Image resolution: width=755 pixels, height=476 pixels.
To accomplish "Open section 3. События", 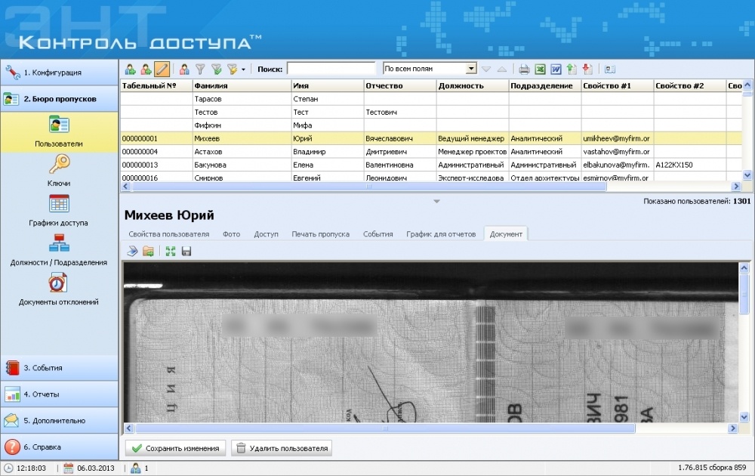I will click(x=59, y=368).
